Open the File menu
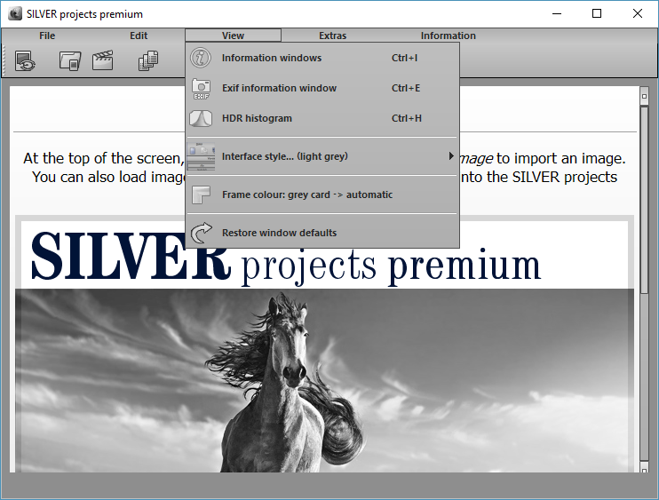This screenshot has width=659, height=500. 47,36
